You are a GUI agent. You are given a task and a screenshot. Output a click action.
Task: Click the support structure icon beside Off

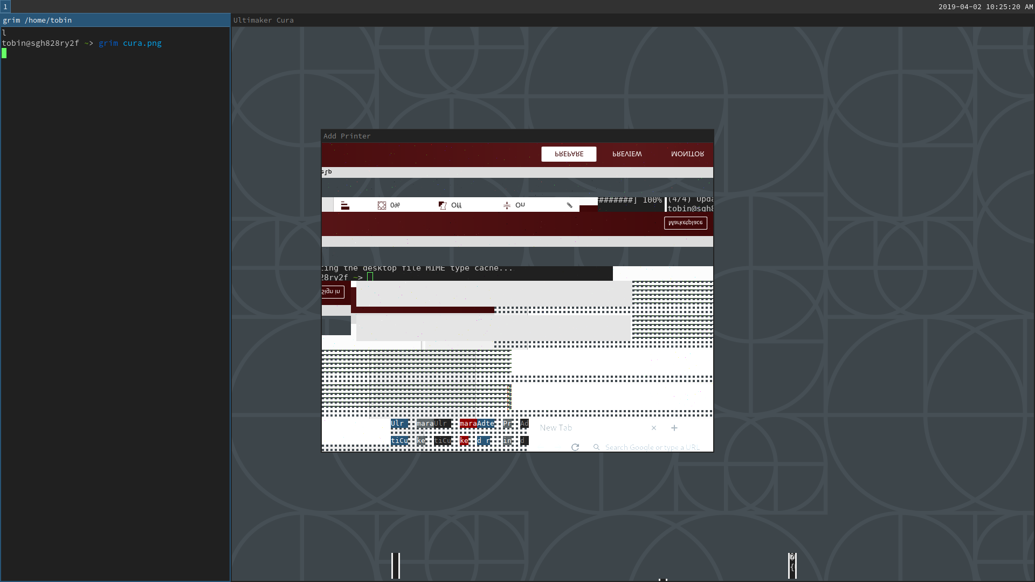point(441,205)
